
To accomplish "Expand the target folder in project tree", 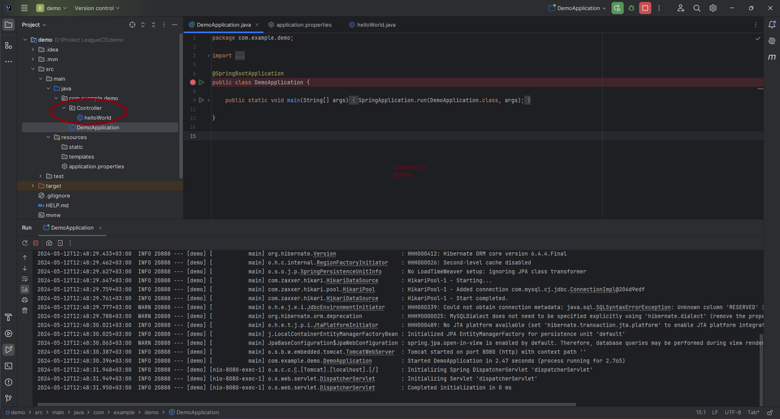I will click(34, 186).
